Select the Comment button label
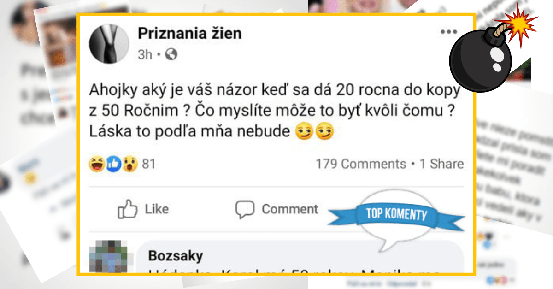The image size is (553, 289). [x=289, y=209]
